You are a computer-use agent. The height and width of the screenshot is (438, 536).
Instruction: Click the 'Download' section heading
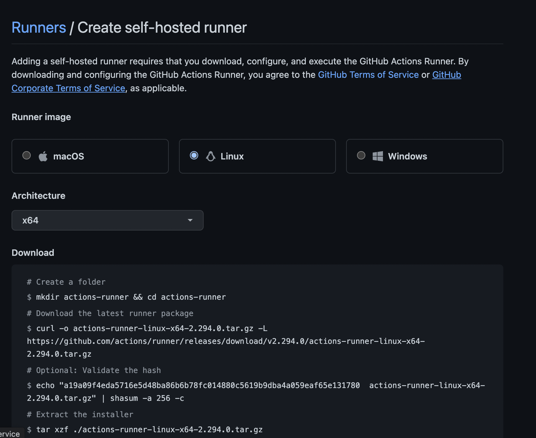click(x=33, y=253)
